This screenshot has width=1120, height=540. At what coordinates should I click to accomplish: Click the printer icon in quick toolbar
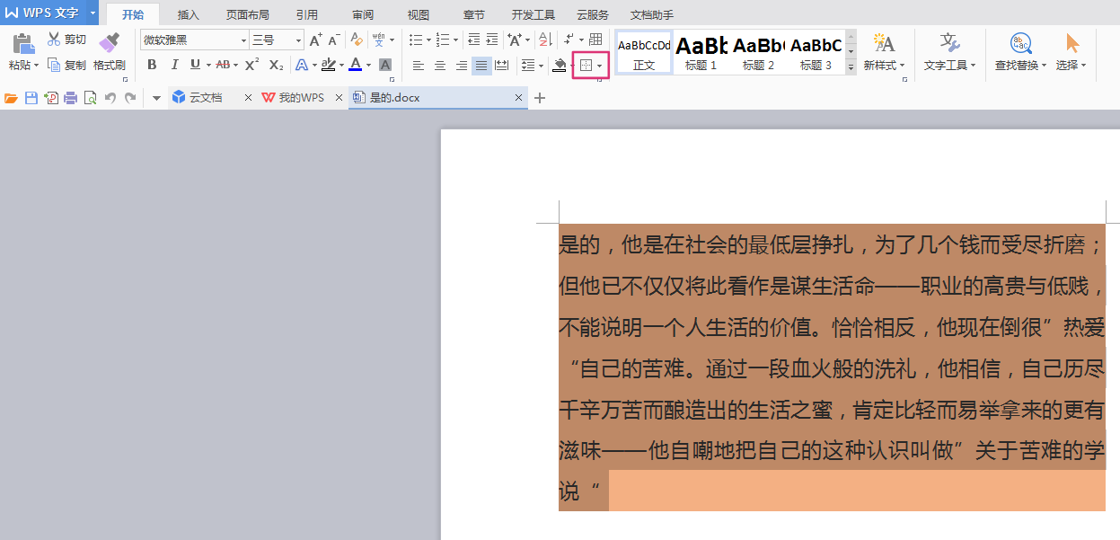[x=70, y=98]
